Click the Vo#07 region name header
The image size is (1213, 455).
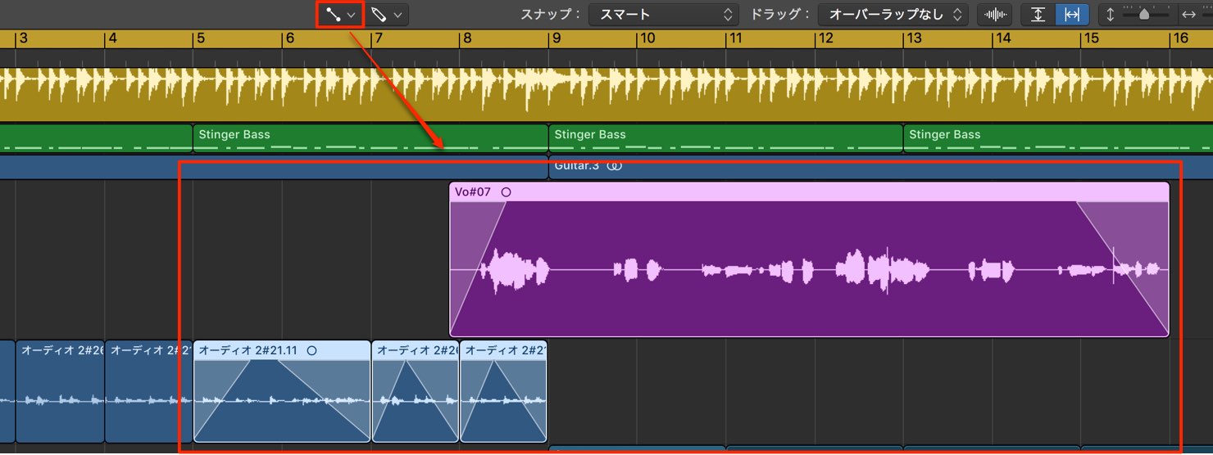point(809,192)
